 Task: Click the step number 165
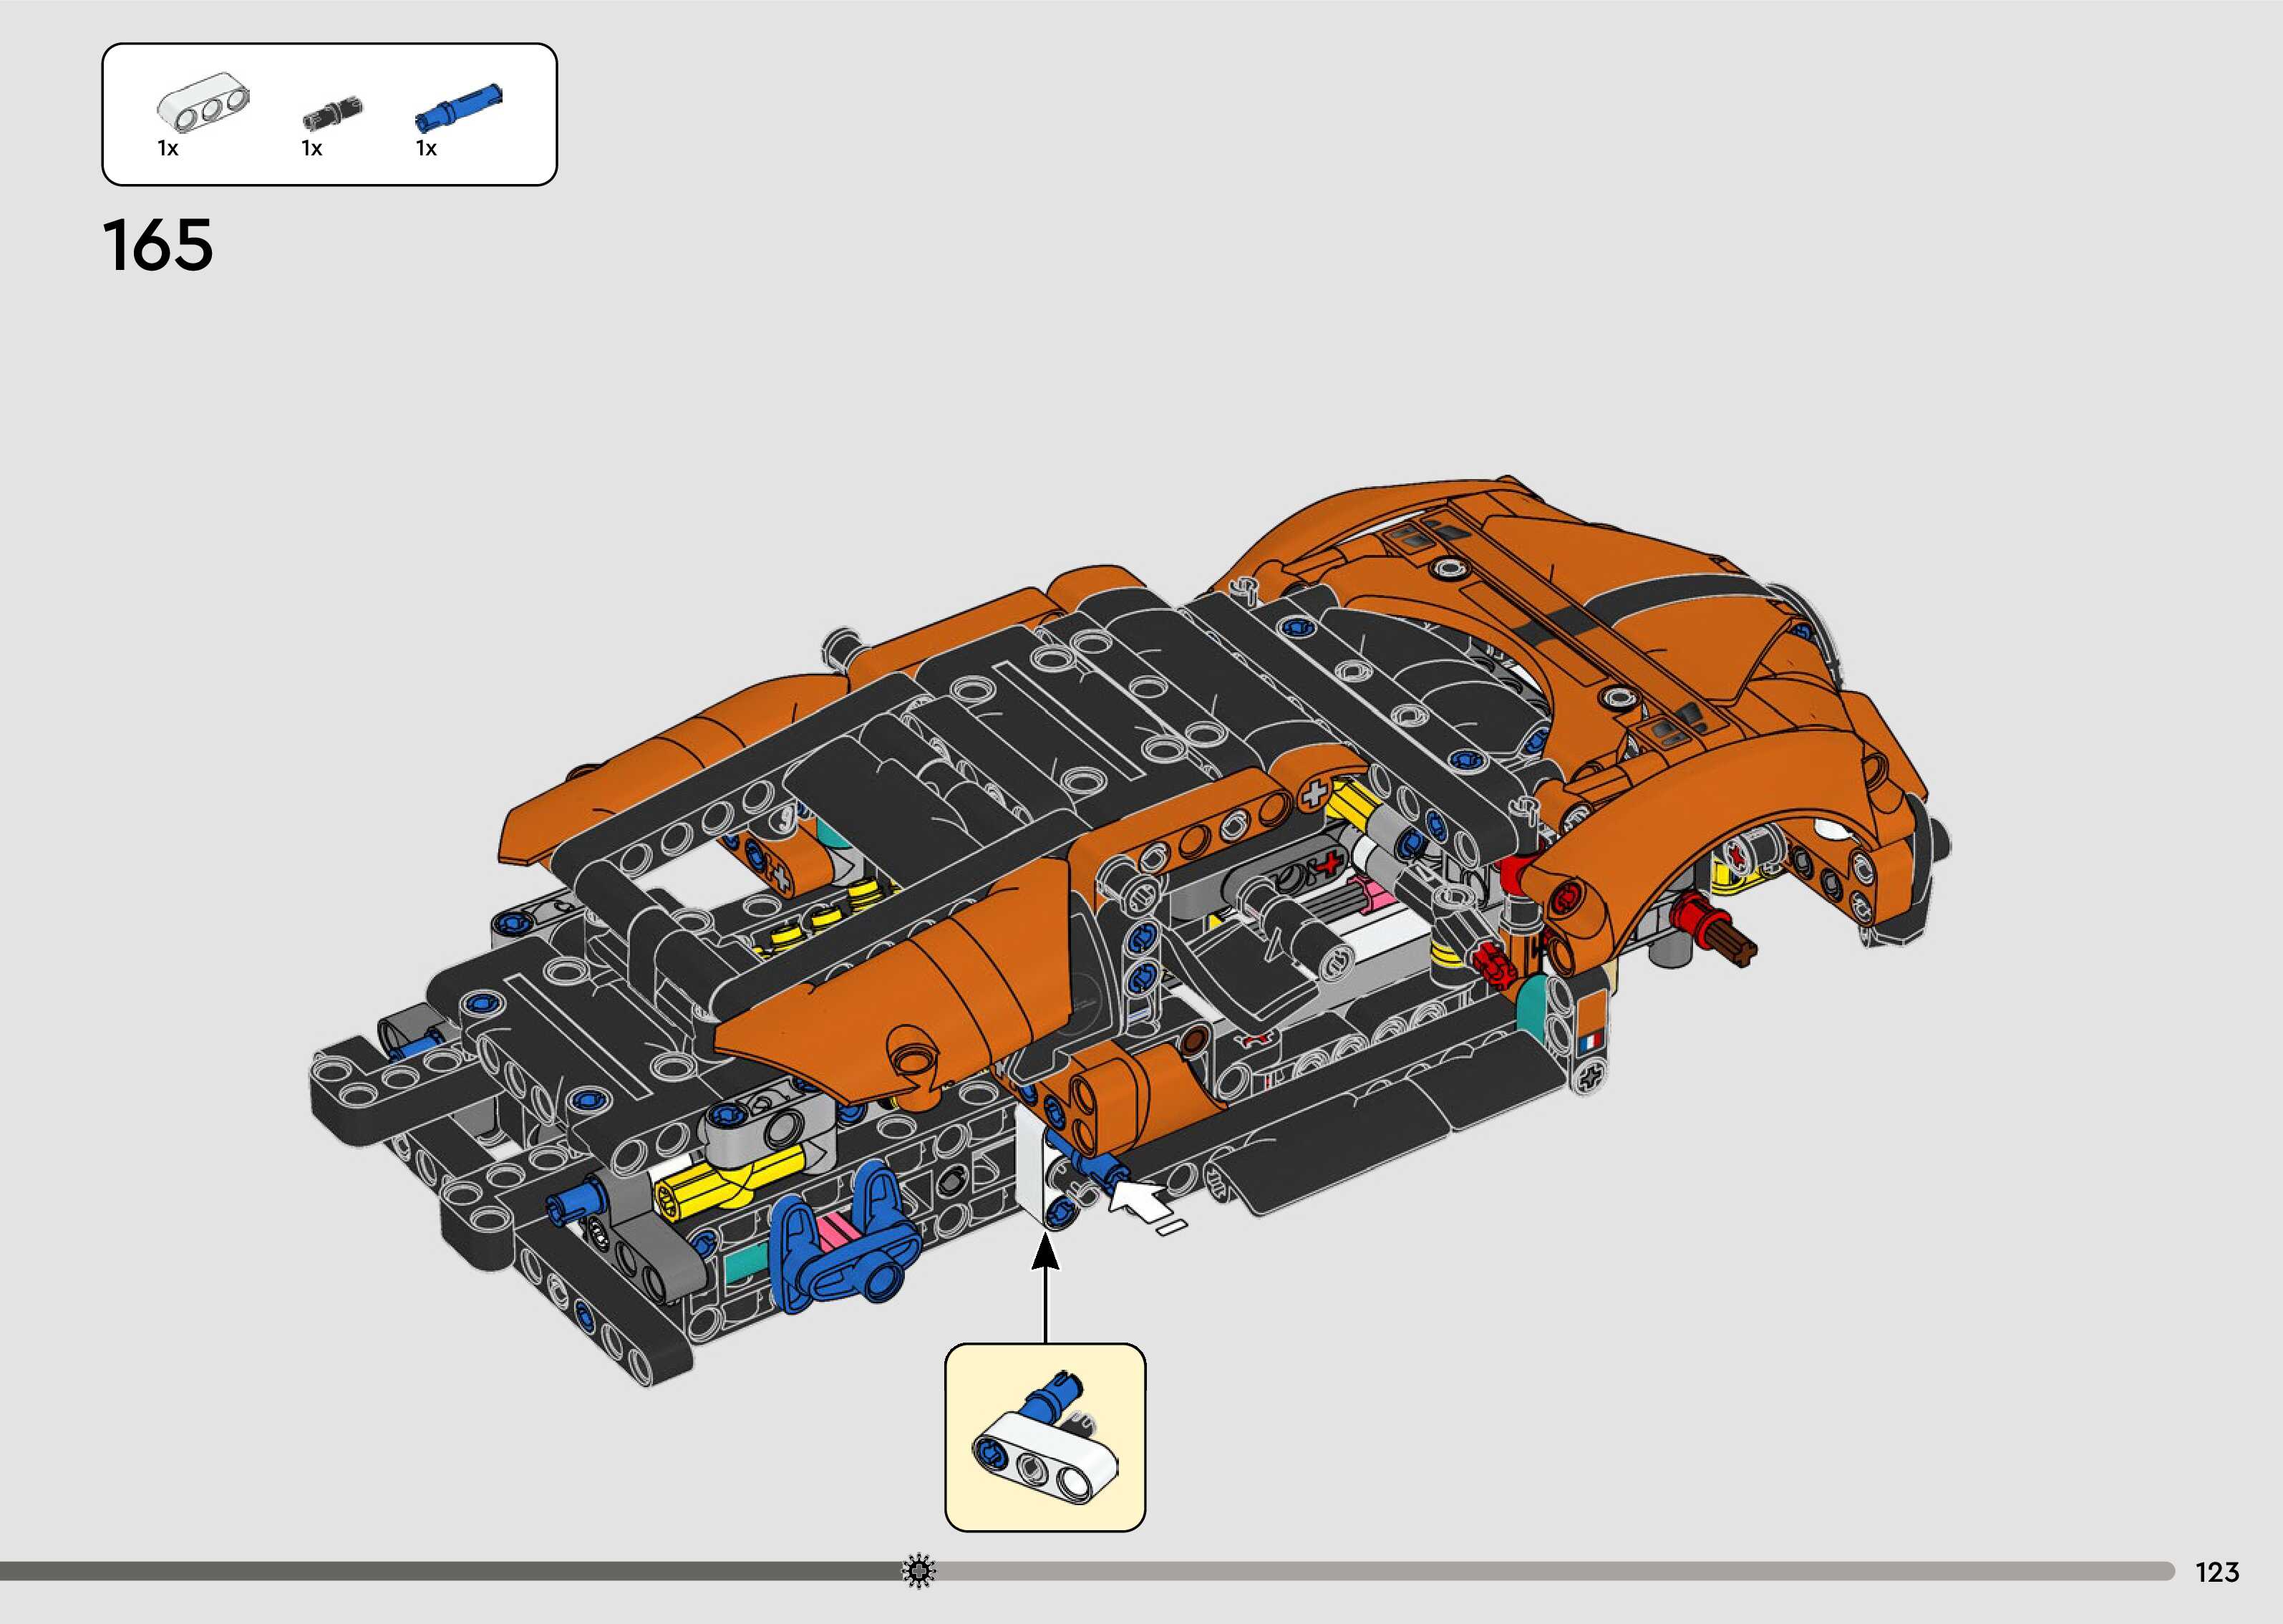158,246
